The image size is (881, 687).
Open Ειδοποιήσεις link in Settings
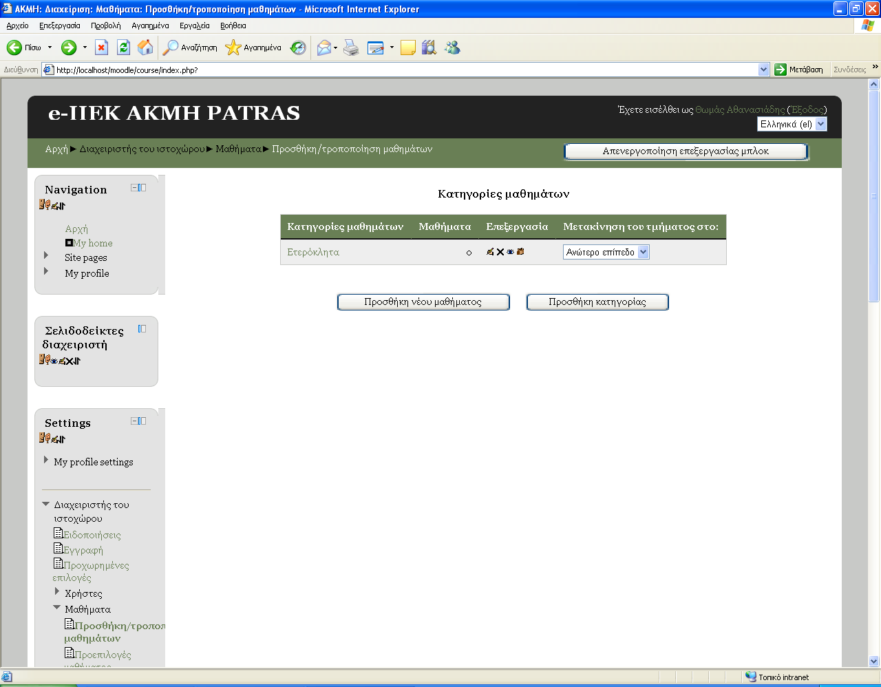[92, 534]
